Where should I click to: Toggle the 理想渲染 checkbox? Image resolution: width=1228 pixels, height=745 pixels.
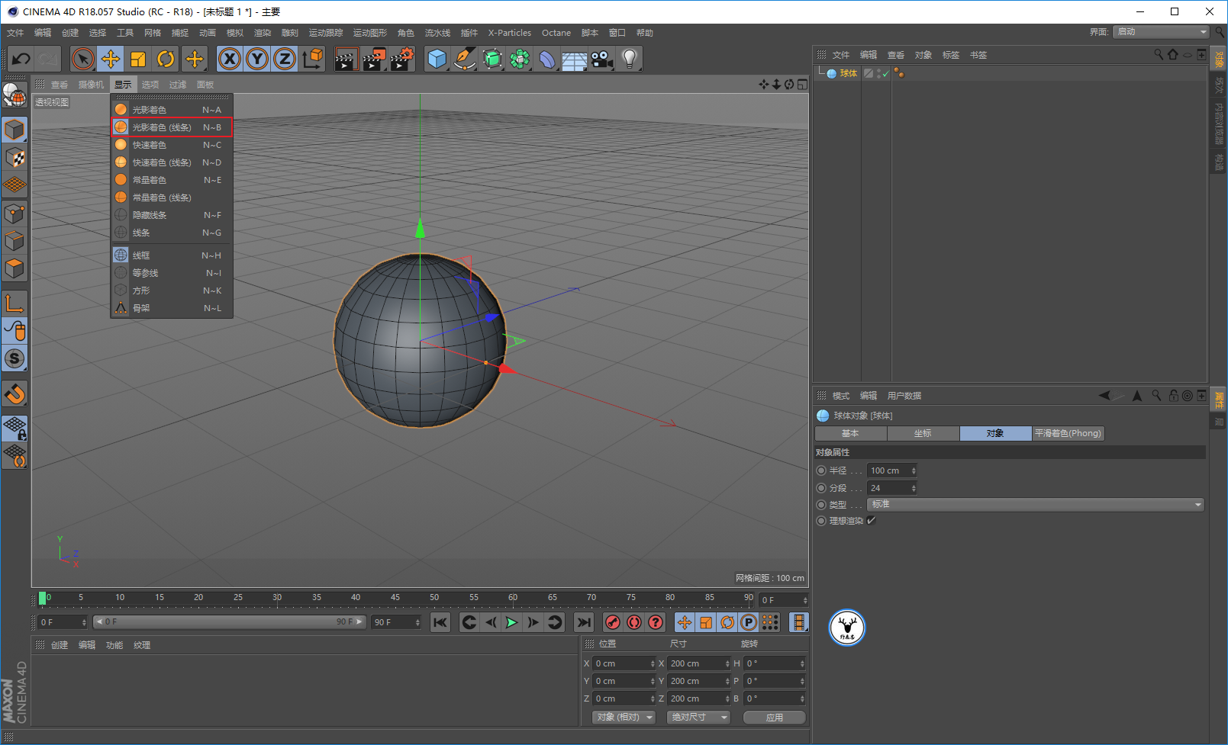click(871, 521)
